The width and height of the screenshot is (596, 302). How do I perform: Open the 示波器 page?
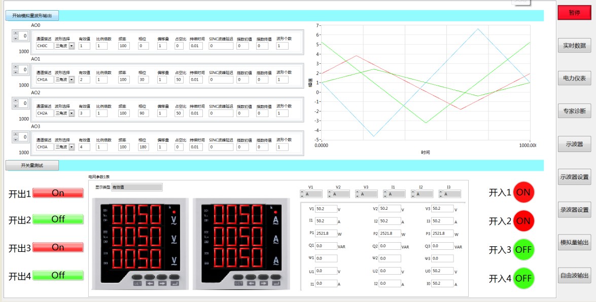tap(574, 144)
